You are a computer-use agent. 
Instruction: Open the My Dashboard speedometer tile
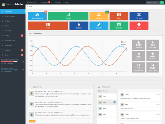[37, 16]
